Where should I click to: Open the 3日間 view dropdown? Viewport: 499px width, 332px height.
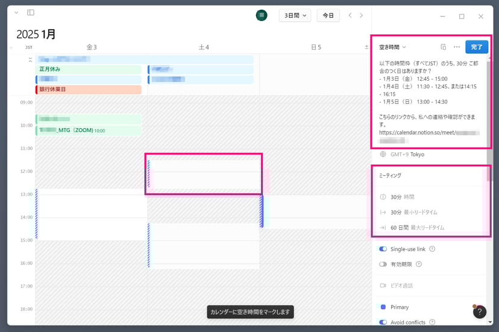[x=295, y=16]
